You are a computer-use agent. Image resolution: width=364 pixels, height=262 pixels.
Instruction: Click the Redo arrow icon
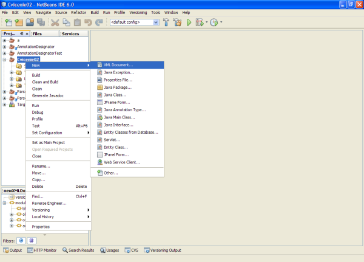click(99, 22)
